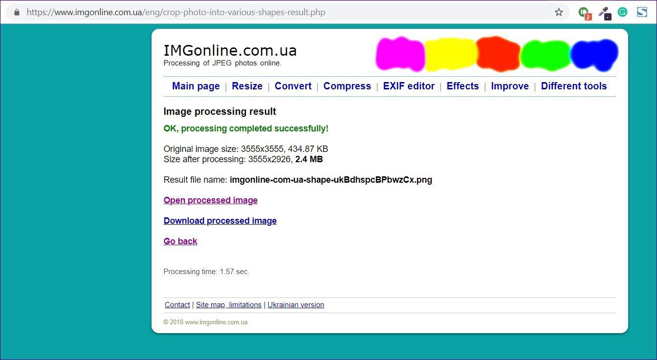Open the Contact footer link
The height and width of the screenshot is (360, 657).
coord(177,305)
